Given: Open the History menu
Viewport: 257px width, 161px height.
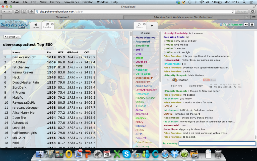Looking at the screenshot, I should point(55,2).
